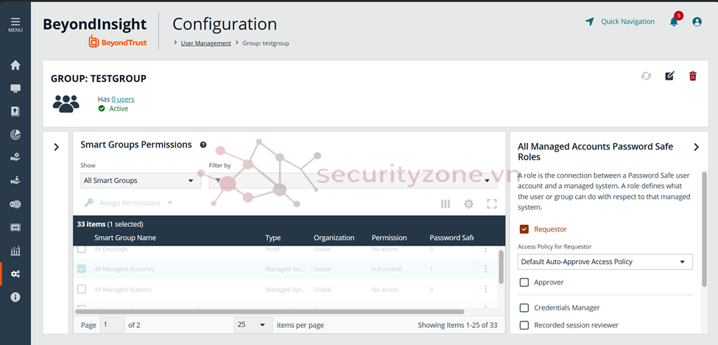Open Access Policy for Requestor dropdown
The width and height of the screenshot is (718, 345).
(x=605, y=262)
